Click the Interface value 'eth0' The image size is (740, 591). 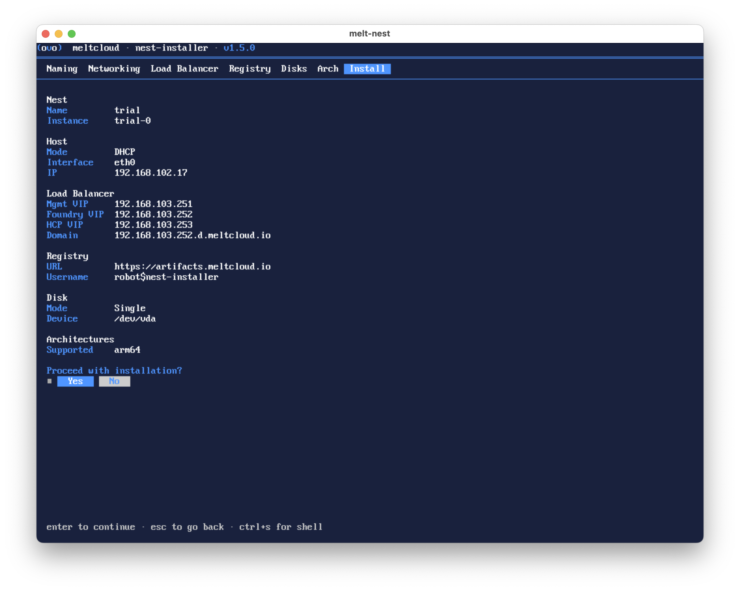point(125,162)
